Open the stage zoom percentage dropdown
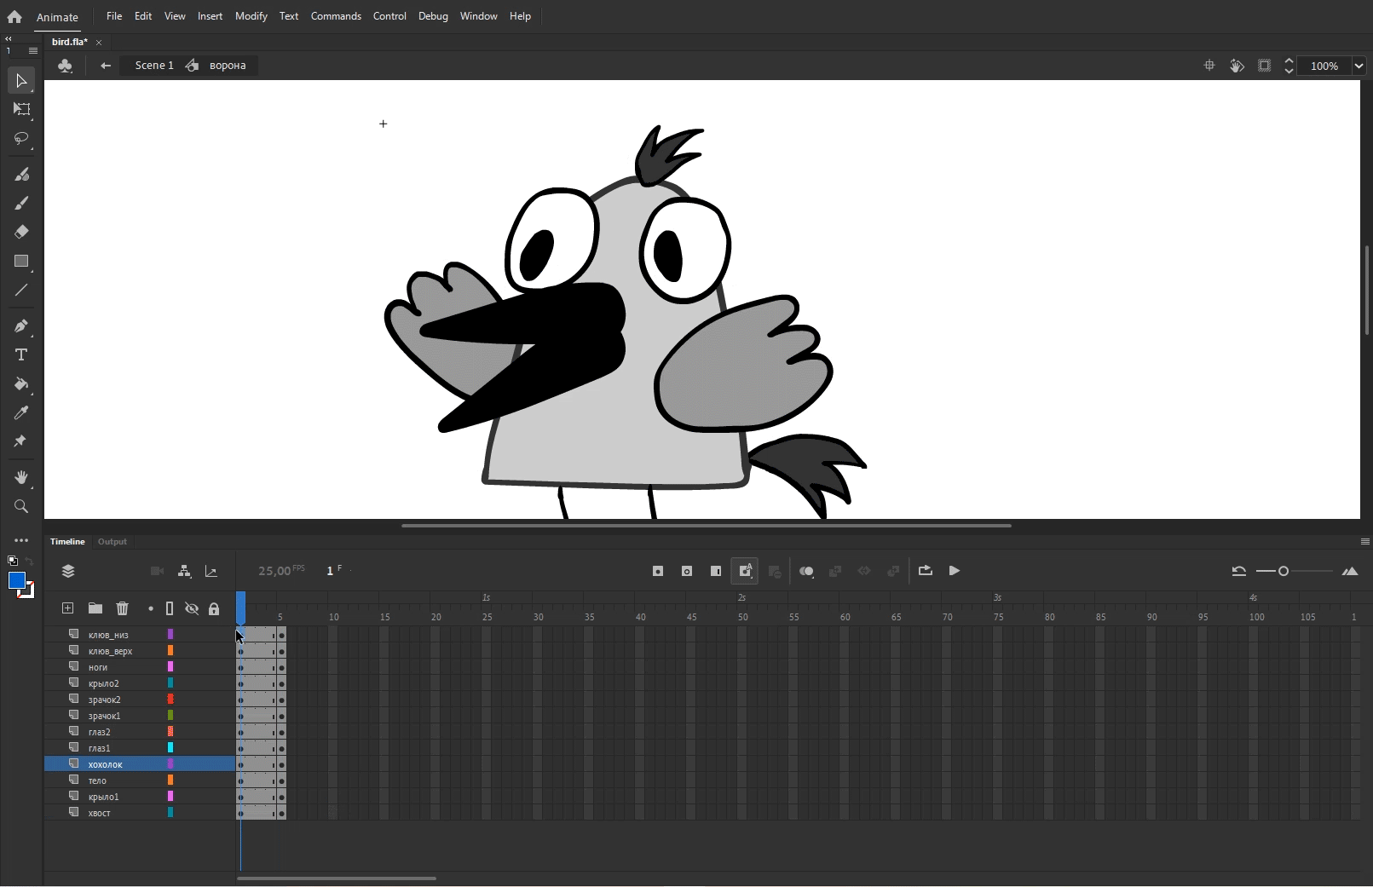 click(1359, 66)
